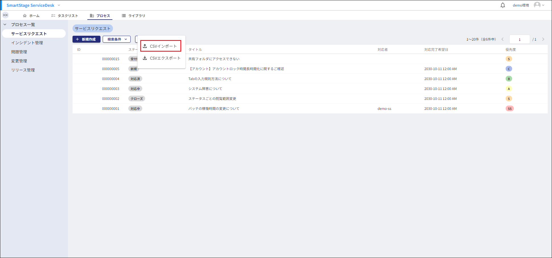
Task: Click the 優先度 column header
Action: 511,49
